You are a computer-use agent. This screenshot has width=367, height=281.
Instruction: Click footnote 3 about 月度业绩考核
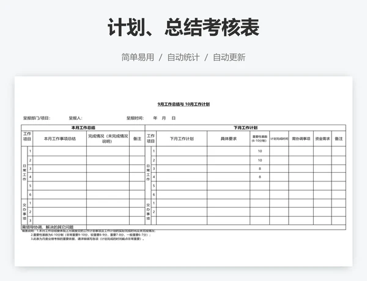pos(87,239)
